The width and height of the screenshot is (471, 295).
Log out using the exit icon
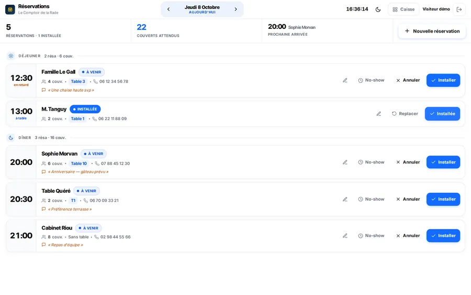459,9
